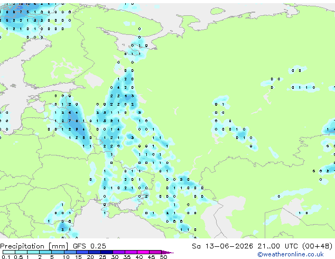The image size is (335, 259).
Task: Select the 5–10 mm legend swatch
Action: tap(58, 252)
